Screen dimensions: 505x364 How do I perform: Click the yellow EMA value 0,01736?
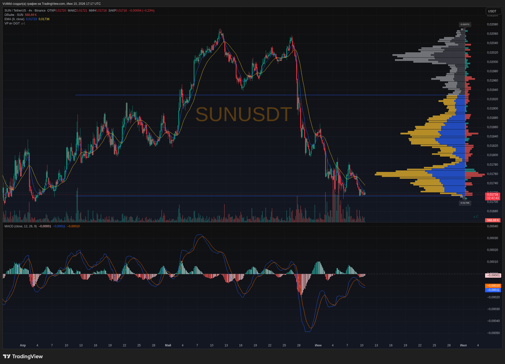tap(44, 19)
